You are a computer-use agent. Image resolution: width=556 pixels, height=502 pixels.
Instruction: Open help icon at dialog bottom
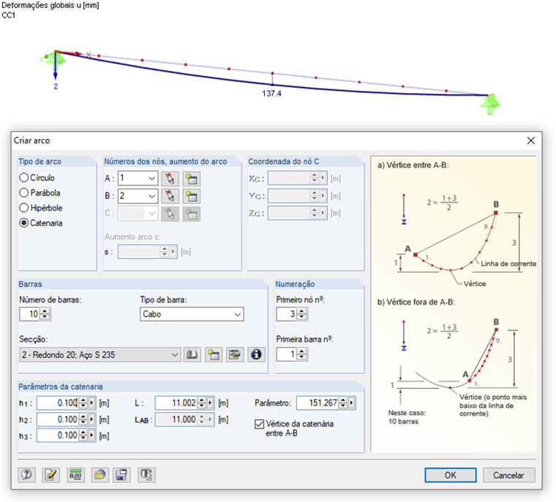pyautogui.click(x=26, y=475)
